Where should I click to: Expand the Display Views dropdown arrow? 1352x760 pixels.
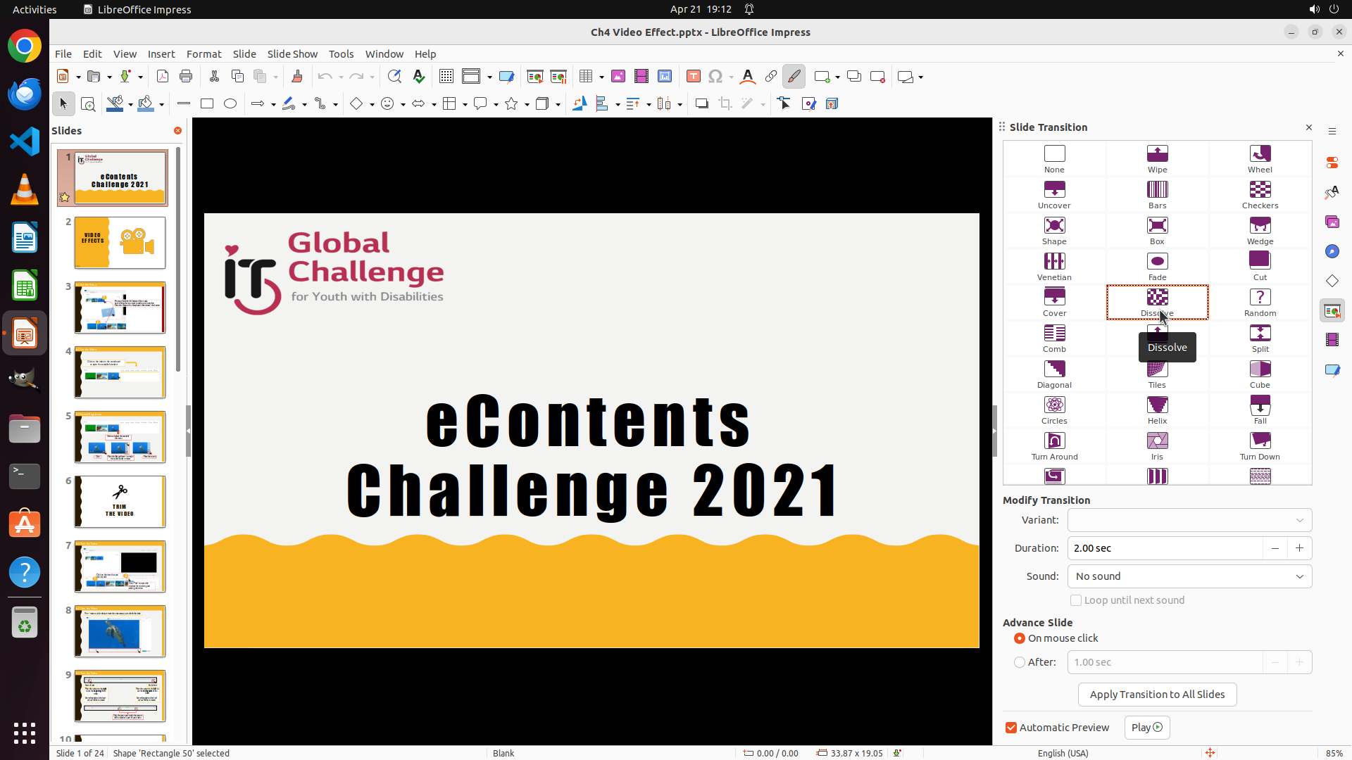click(489, 77)
